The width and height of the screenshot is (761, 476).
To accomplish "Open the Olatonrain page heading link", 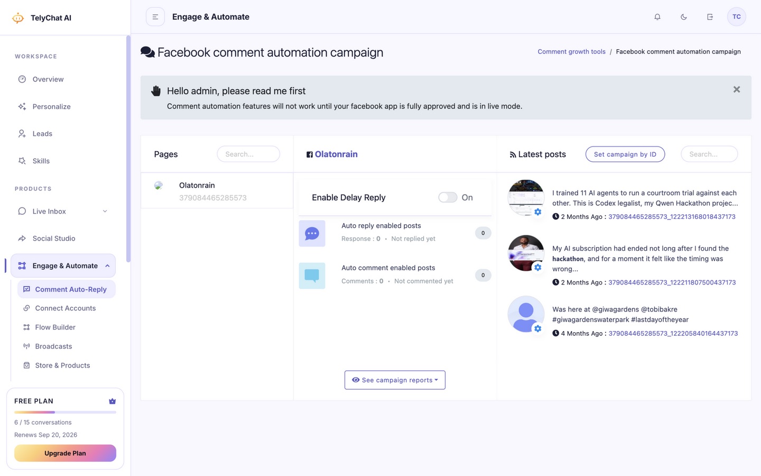I will 336,154.
